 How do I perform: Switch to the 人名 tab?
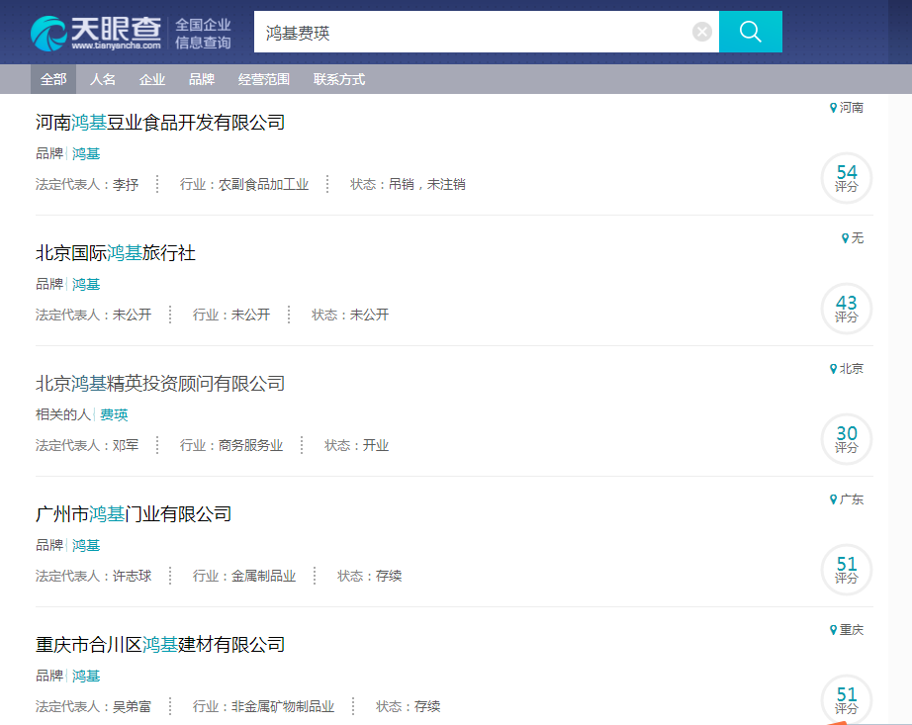103,79
